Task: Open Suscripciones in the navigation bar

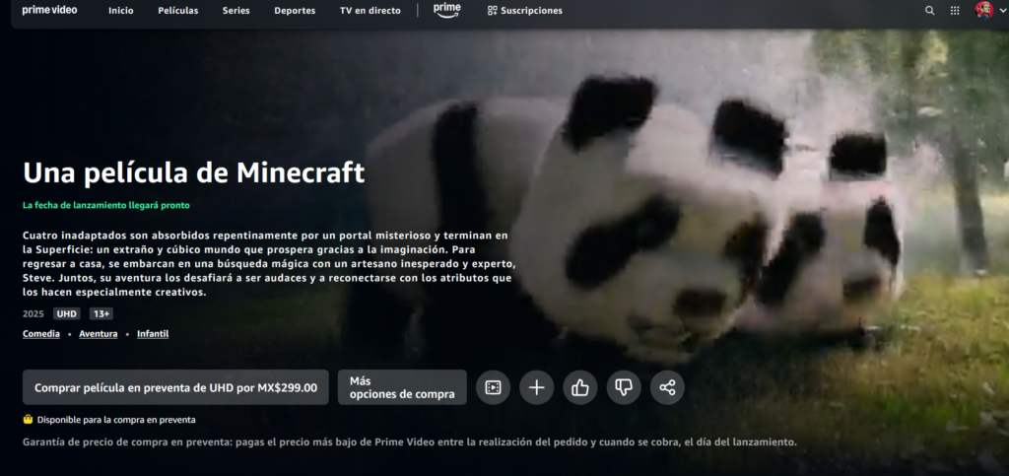Action: tap(525, 10)
